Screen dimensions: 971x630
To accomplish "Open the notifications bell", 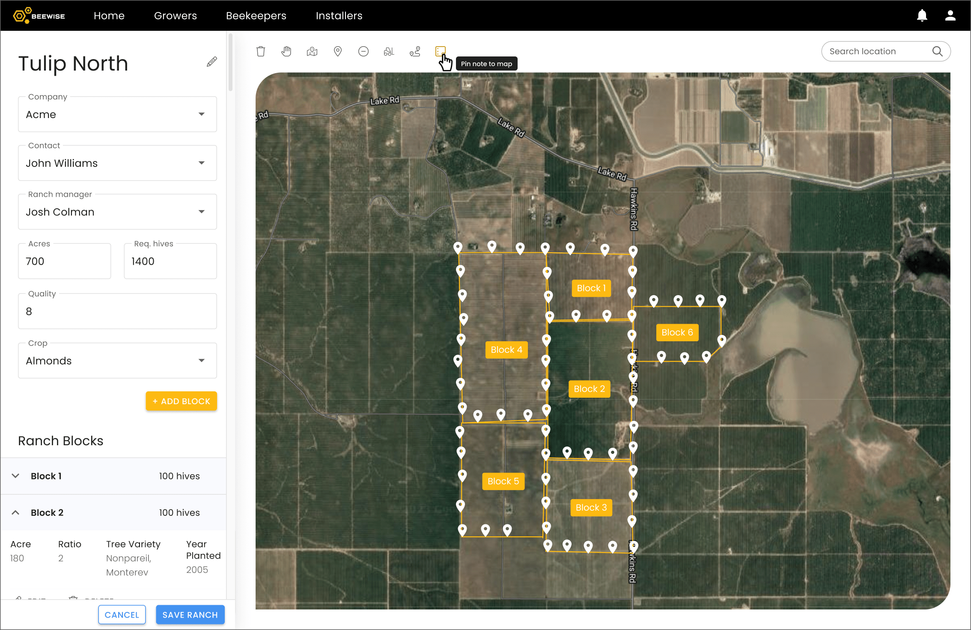I will click(922, 16).
